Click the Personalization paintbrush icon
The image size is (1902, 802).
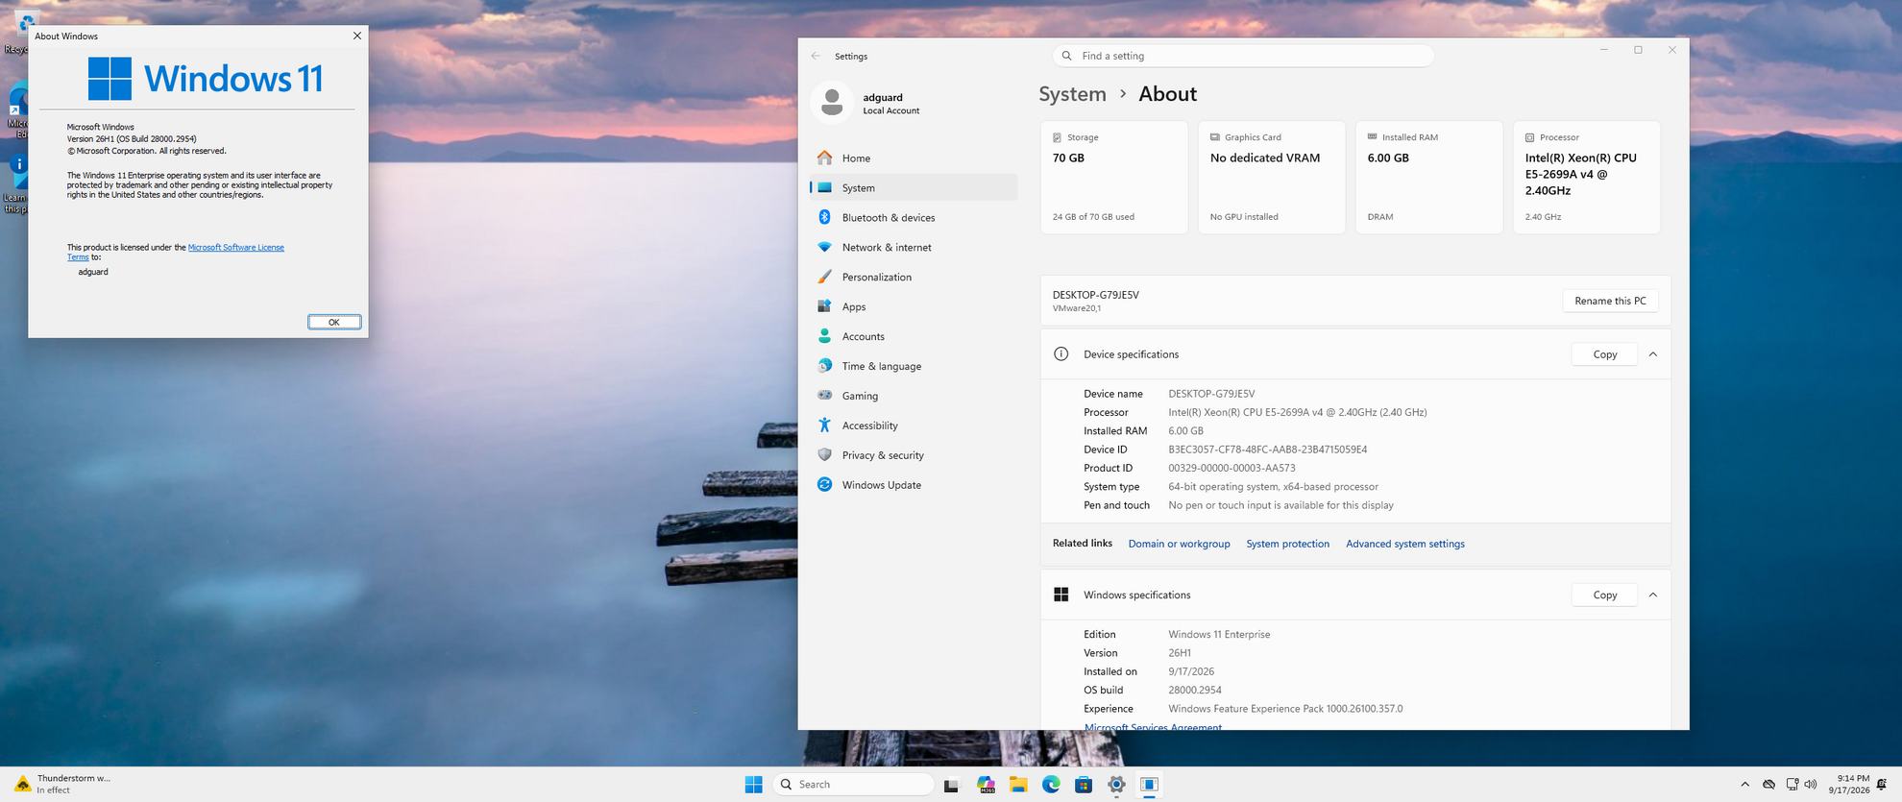824,277
